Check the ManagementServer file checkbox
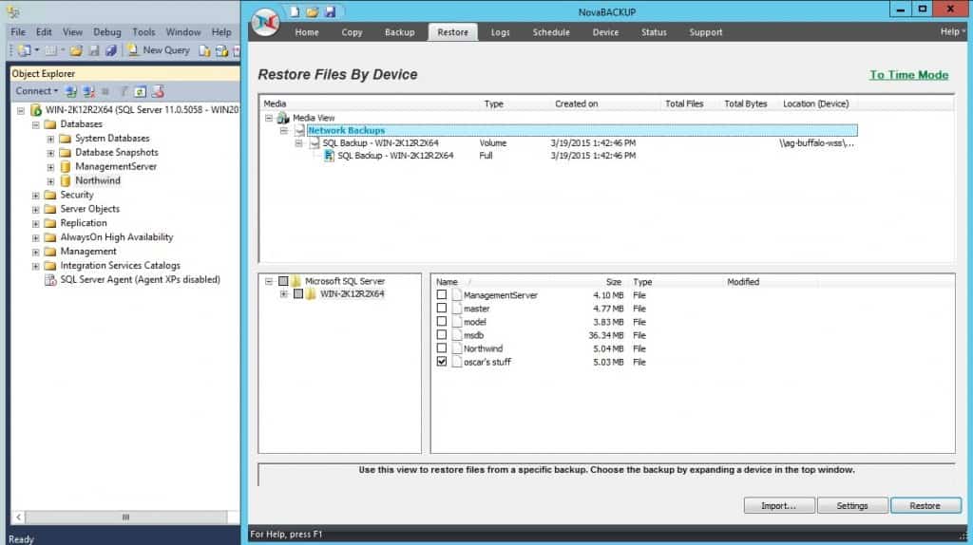This screenshot has width=973, height=545. (441, 294)
